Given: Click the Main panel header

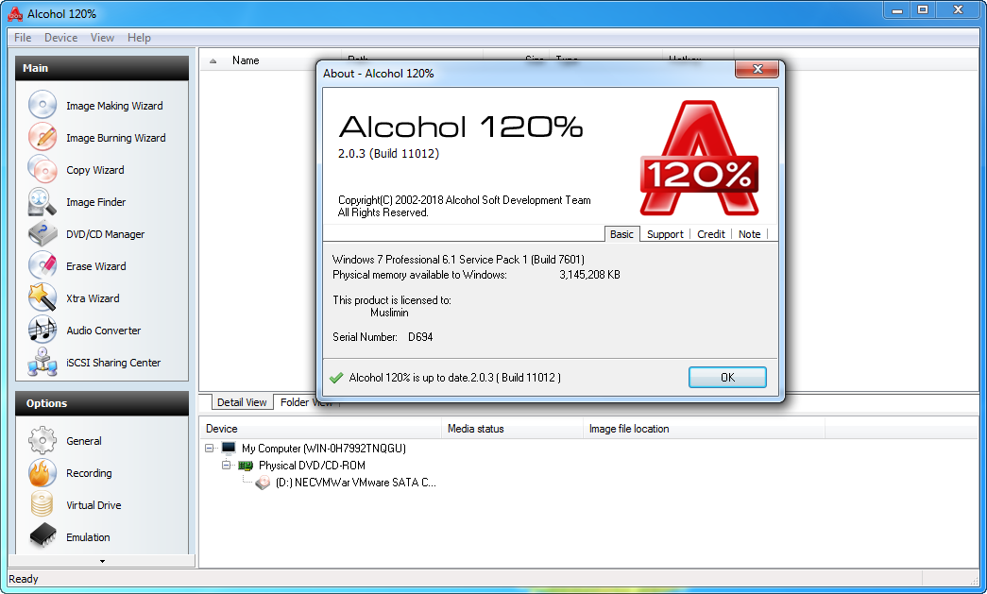Looking at the screenshot, I should click(102, 68).
